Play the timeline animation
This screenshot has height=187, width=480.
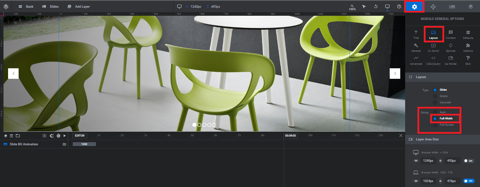click(65, 136)
